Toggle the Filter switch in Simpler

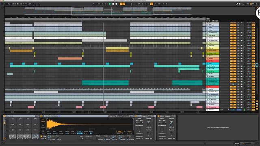coord(41,136)
